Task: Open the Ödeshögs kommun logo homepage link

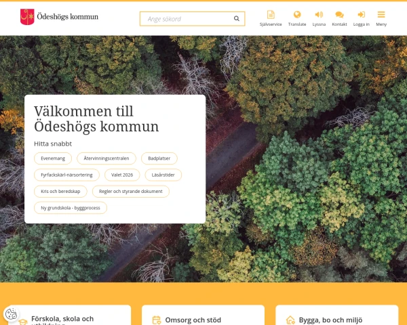Action: tap(59, 17)
